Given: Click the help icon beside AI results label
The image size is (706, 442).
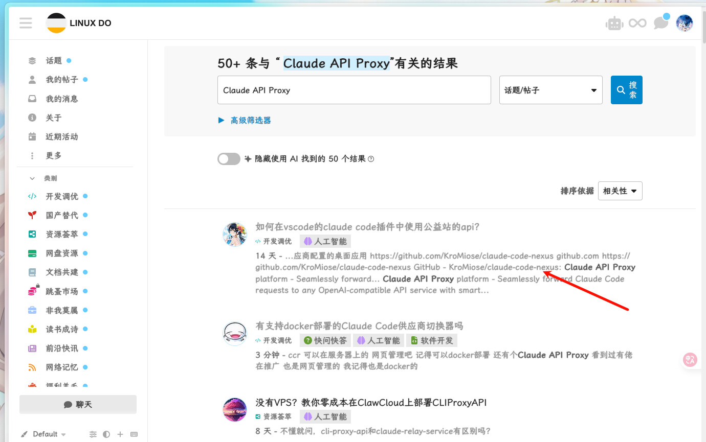Looking at the screenshot, I should 371,159.
